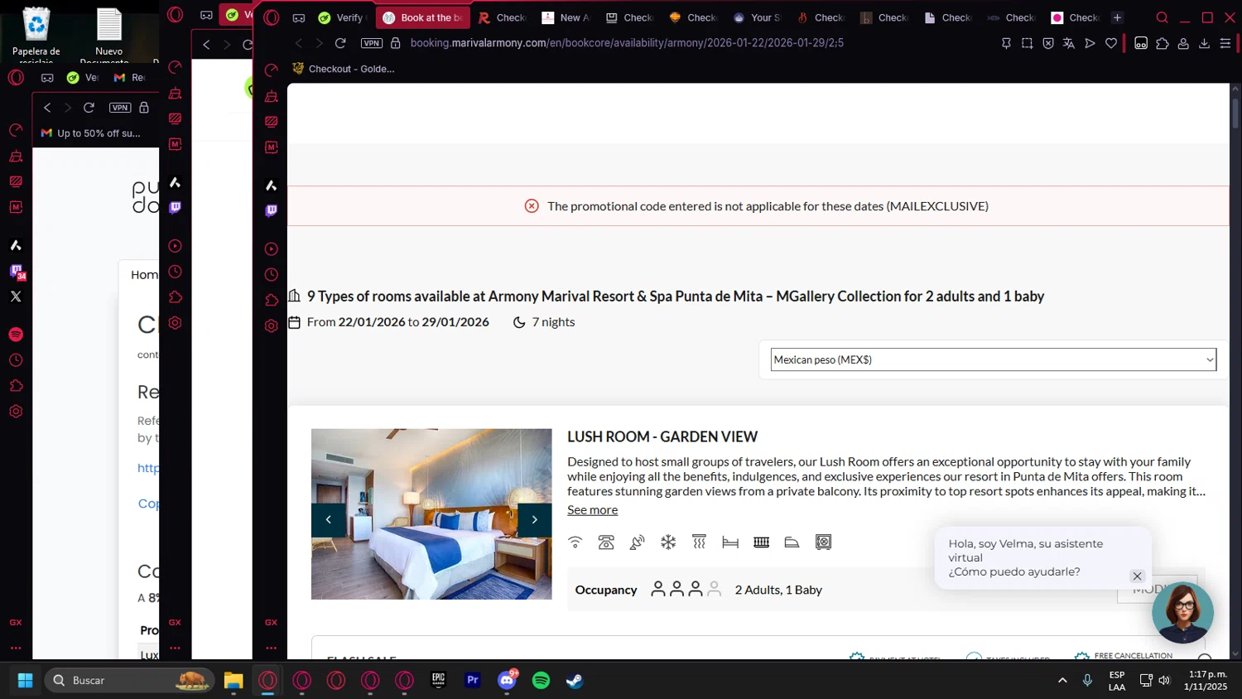Click the air conditioning snowflake amenity icon
This screenshot has height=699, width=1242.
[x=668, y=542]
